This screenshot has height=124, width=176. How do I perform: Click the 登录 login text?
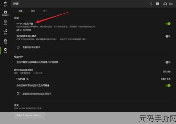171,4
